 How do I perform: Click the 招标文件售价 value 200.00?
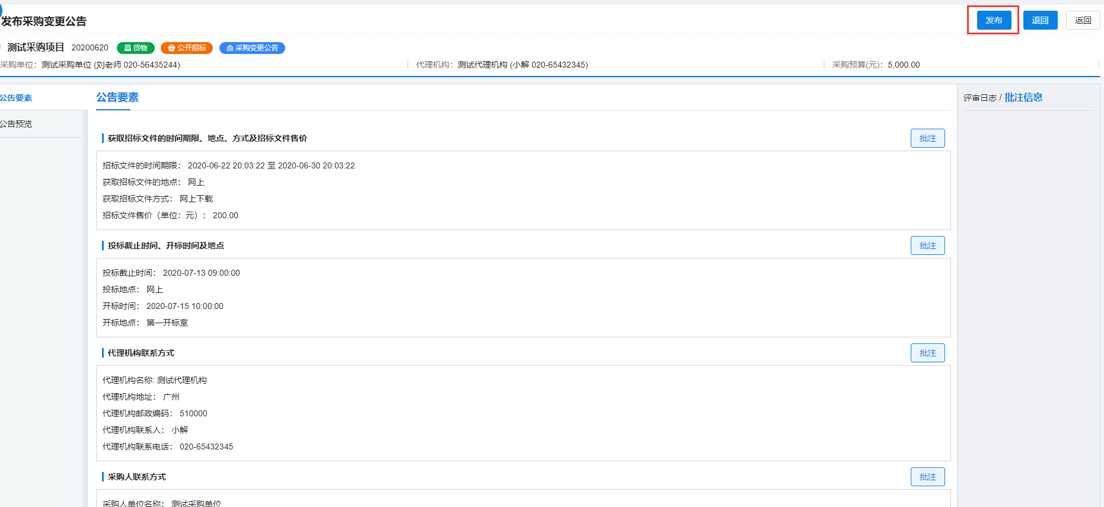coord(225,215)
